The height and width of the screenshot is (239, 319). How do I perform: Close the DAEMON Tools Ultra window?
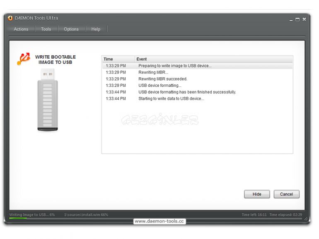[304, 19]
